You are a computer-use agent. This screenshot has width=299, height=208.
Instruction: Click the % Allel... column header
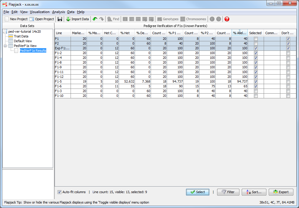(239, 33)
